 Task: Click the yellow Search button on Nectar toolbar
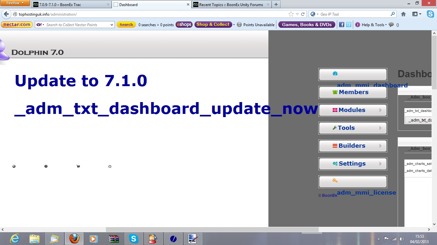(x=126, y=25)
